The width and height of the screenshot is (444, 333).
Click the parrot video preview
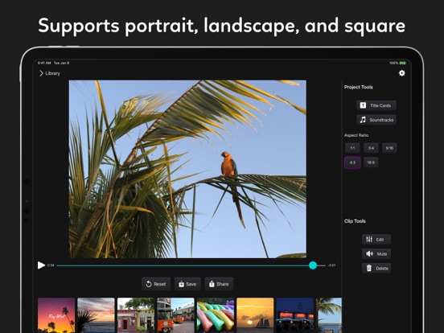pos(187,169)
